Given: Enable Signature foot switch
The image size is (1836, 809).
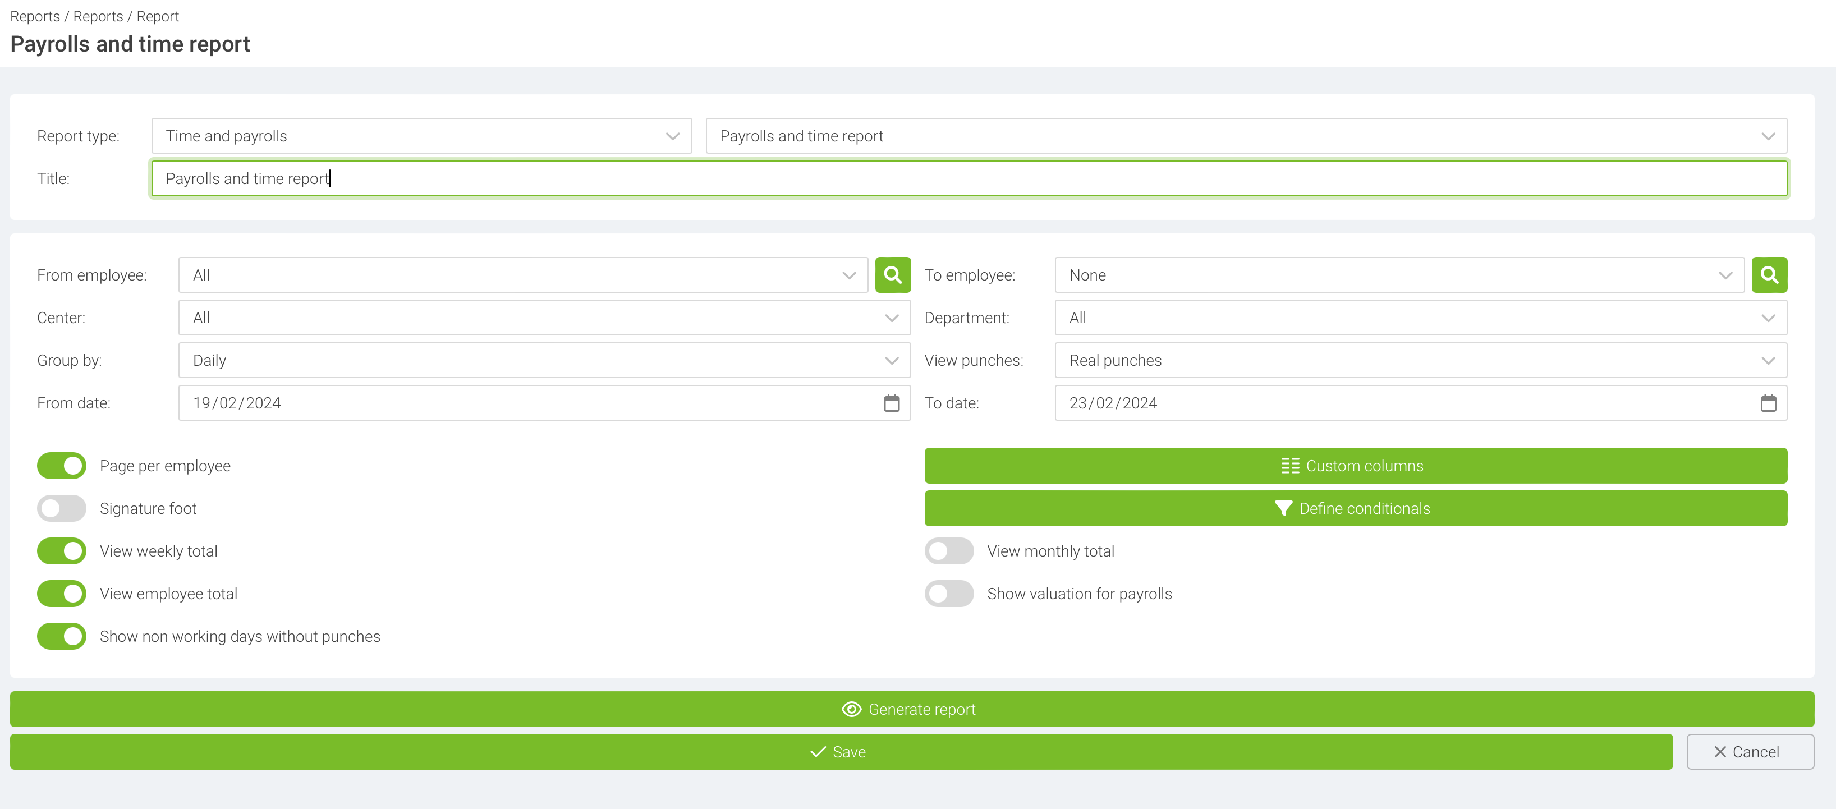Looking at the screenshot, I should click(61, 509).
